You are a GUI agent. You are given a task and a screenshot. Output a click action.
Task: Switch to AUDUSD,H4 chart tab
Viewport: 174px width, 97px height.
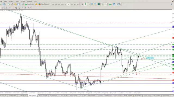pos(43,96)
